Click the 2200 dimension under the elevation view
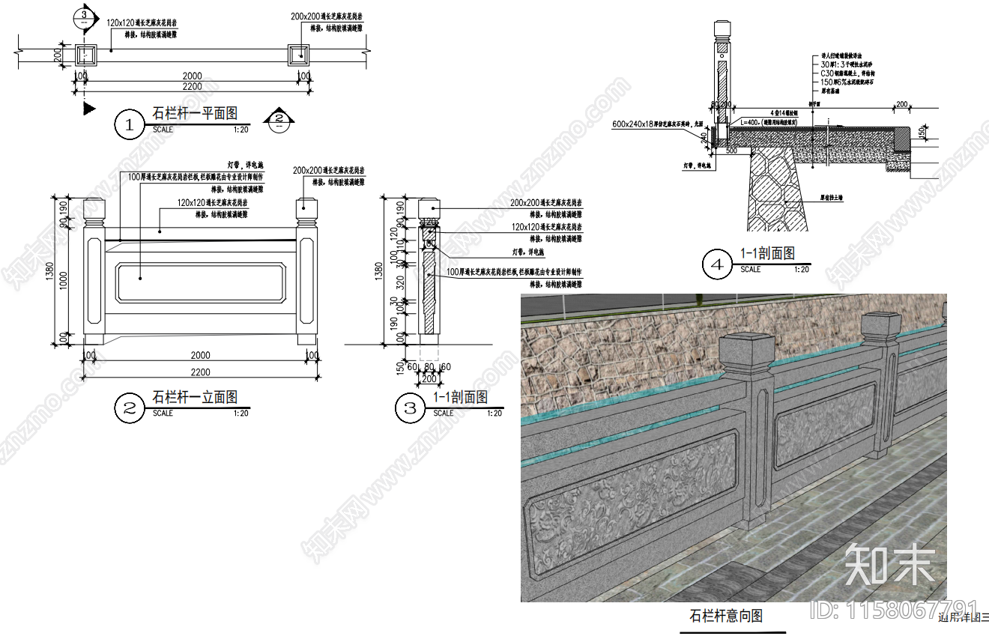 tap(198, 372)
